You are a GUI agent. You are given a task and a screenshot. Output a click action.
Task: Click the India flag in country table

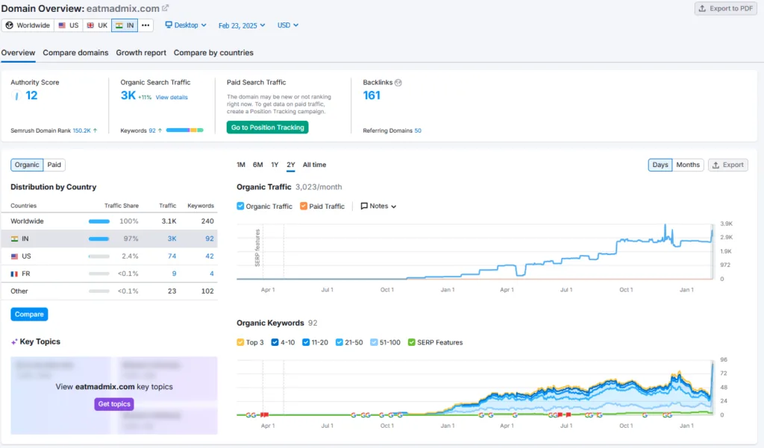pyautogui.click(x=15, y=239)
